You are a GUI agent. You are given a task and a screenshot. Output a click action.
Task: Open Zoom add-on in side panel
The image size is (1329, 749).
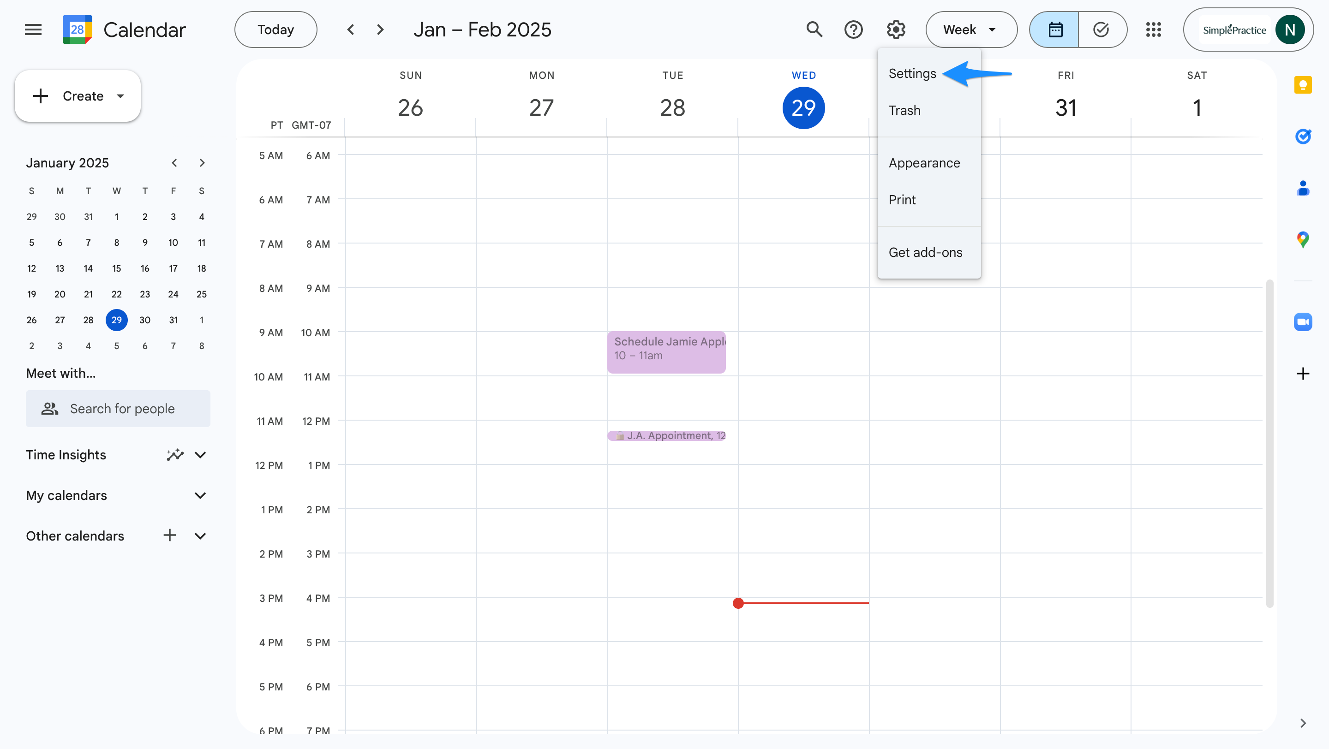click(x=1303, y=322)
